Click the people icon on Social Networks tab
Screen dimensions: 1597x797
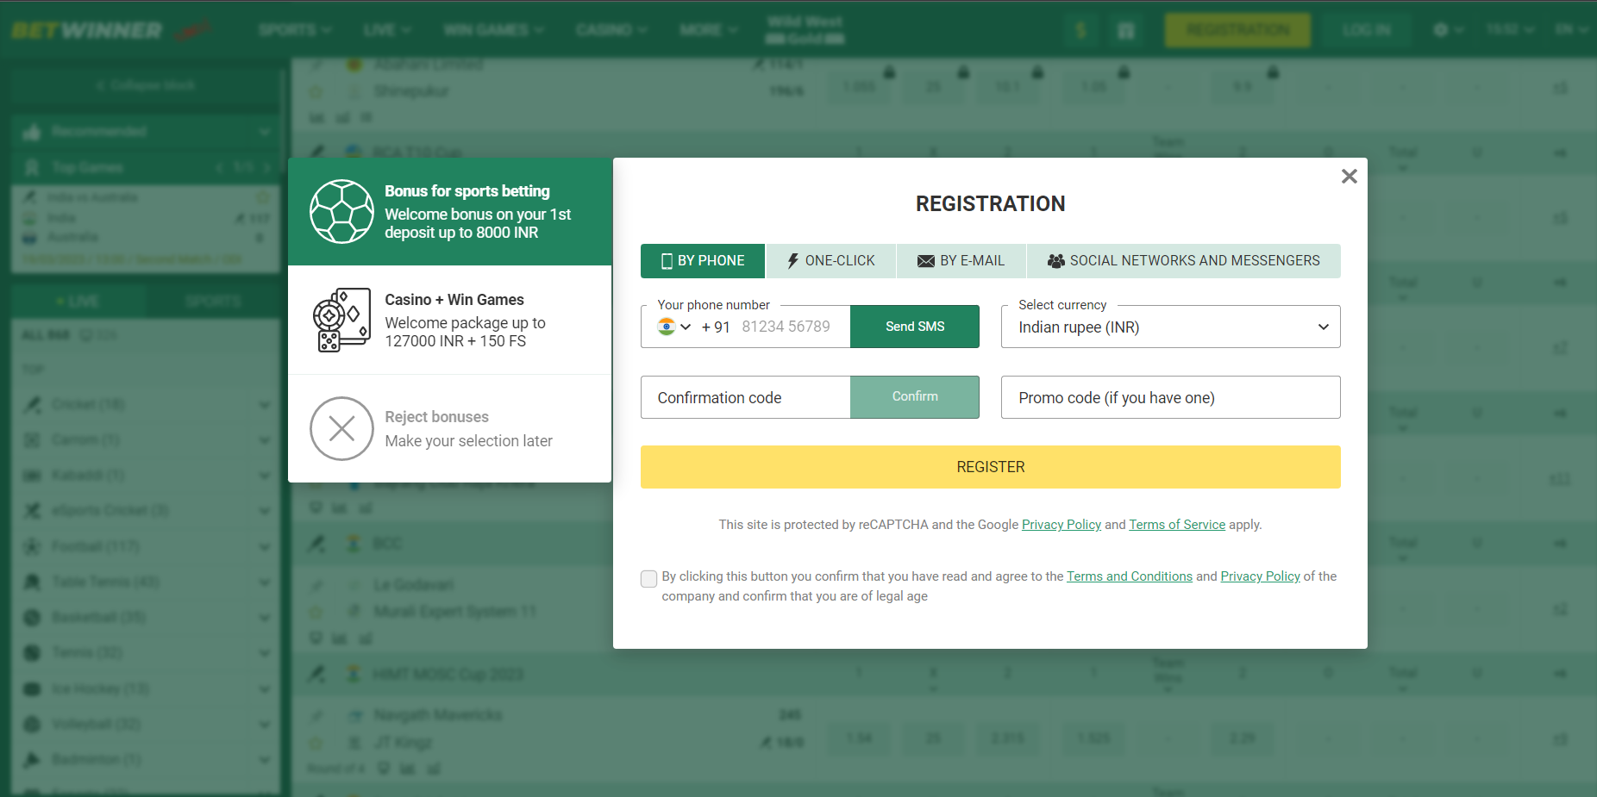[1056, 261]
